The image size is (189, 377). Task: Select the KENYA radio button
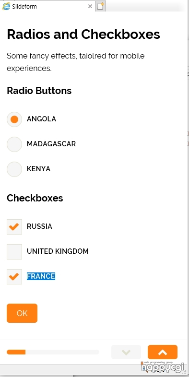14,169
